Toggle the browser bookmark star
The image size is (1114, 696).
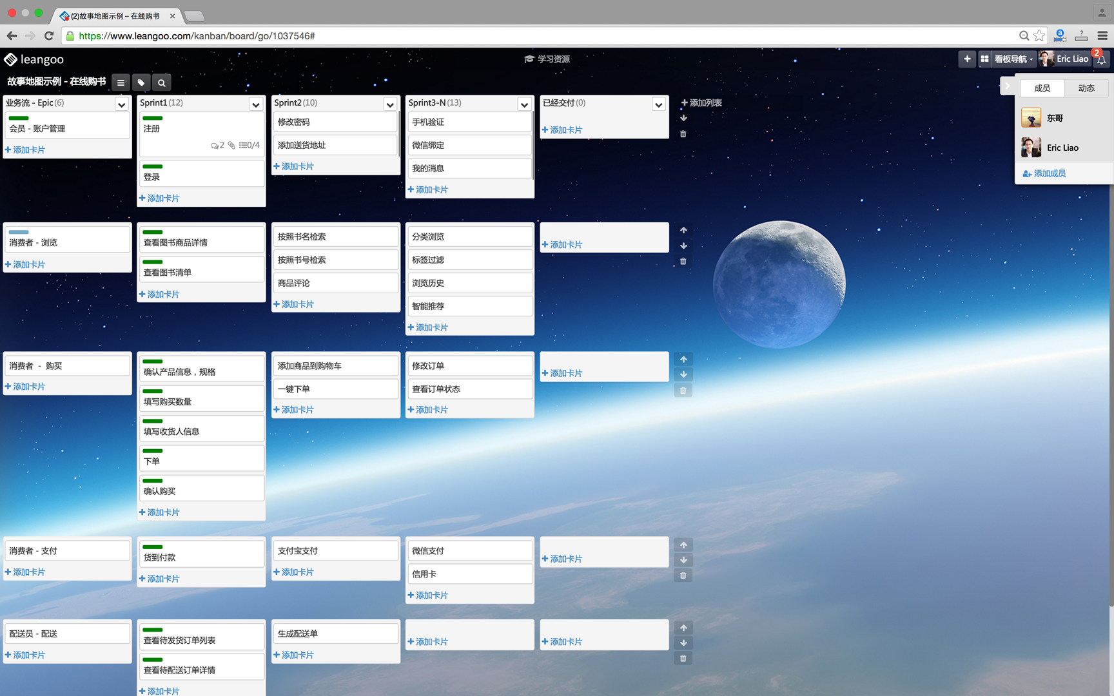[1039, 36]
